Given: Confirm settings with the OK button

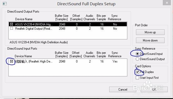Looking at the screenshot, I should coord(154,89).
